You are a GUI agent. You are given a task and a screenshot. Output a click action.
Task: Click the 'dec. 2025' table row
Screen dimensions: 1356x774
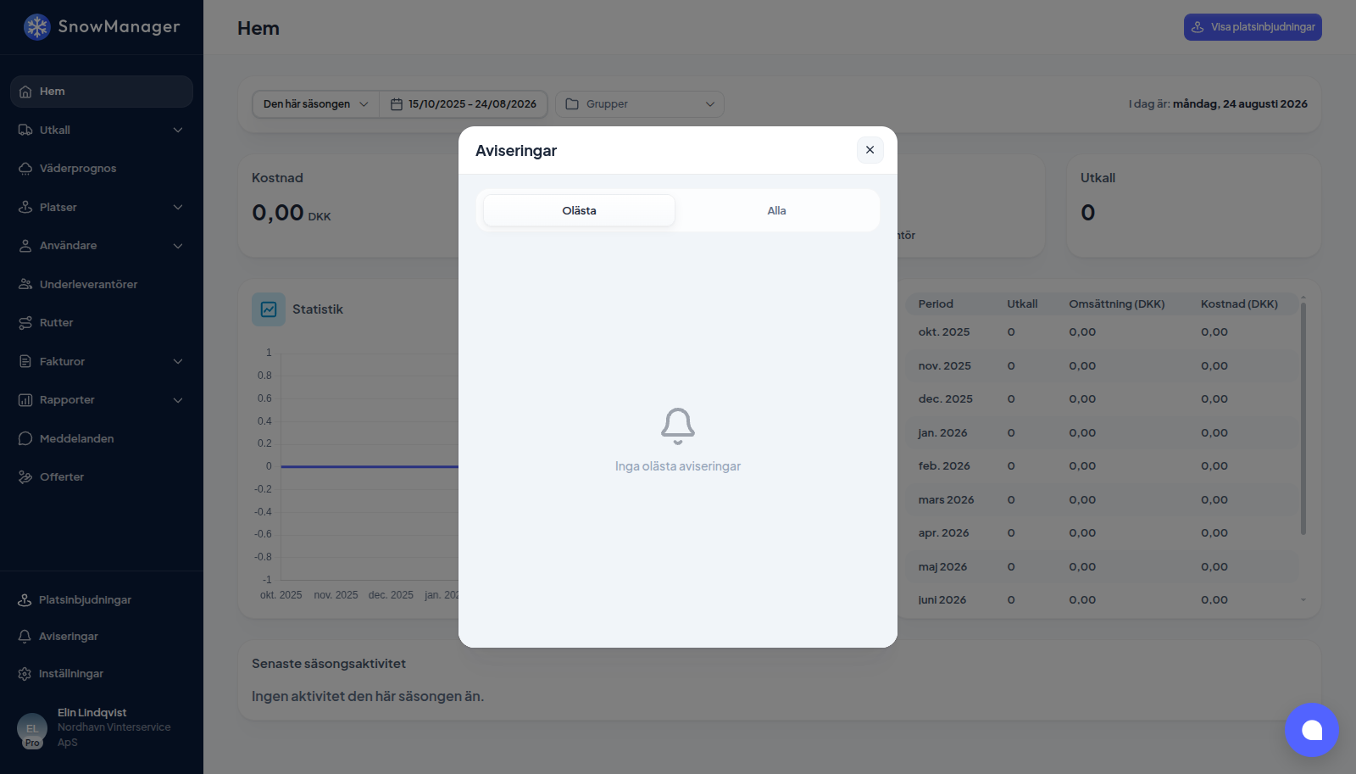click(x=1102, y=399)
